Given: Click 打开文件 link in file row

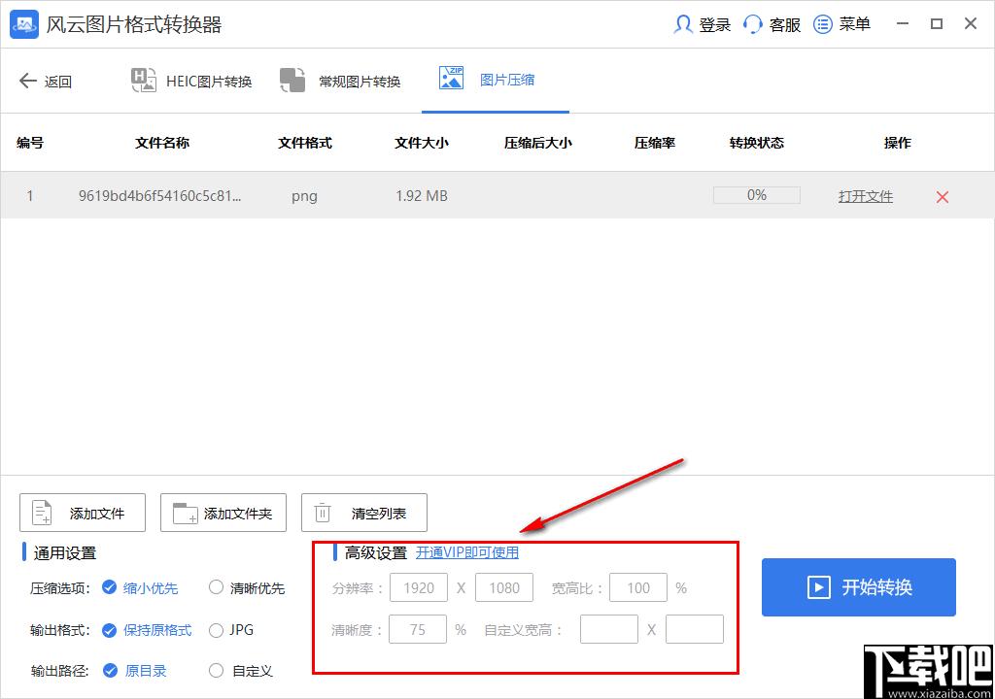Looking at the screenshot, I should [x=866, y=197].
